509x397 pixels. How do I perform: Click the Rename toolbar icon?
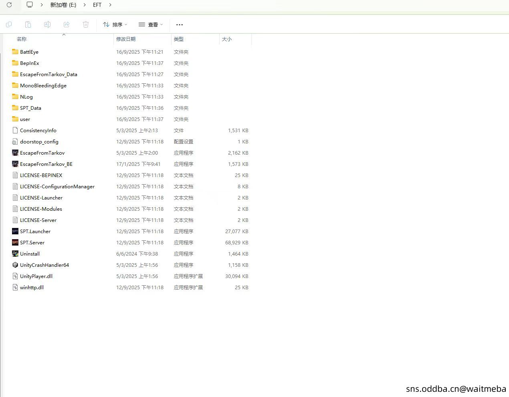[x=47, y=24]
